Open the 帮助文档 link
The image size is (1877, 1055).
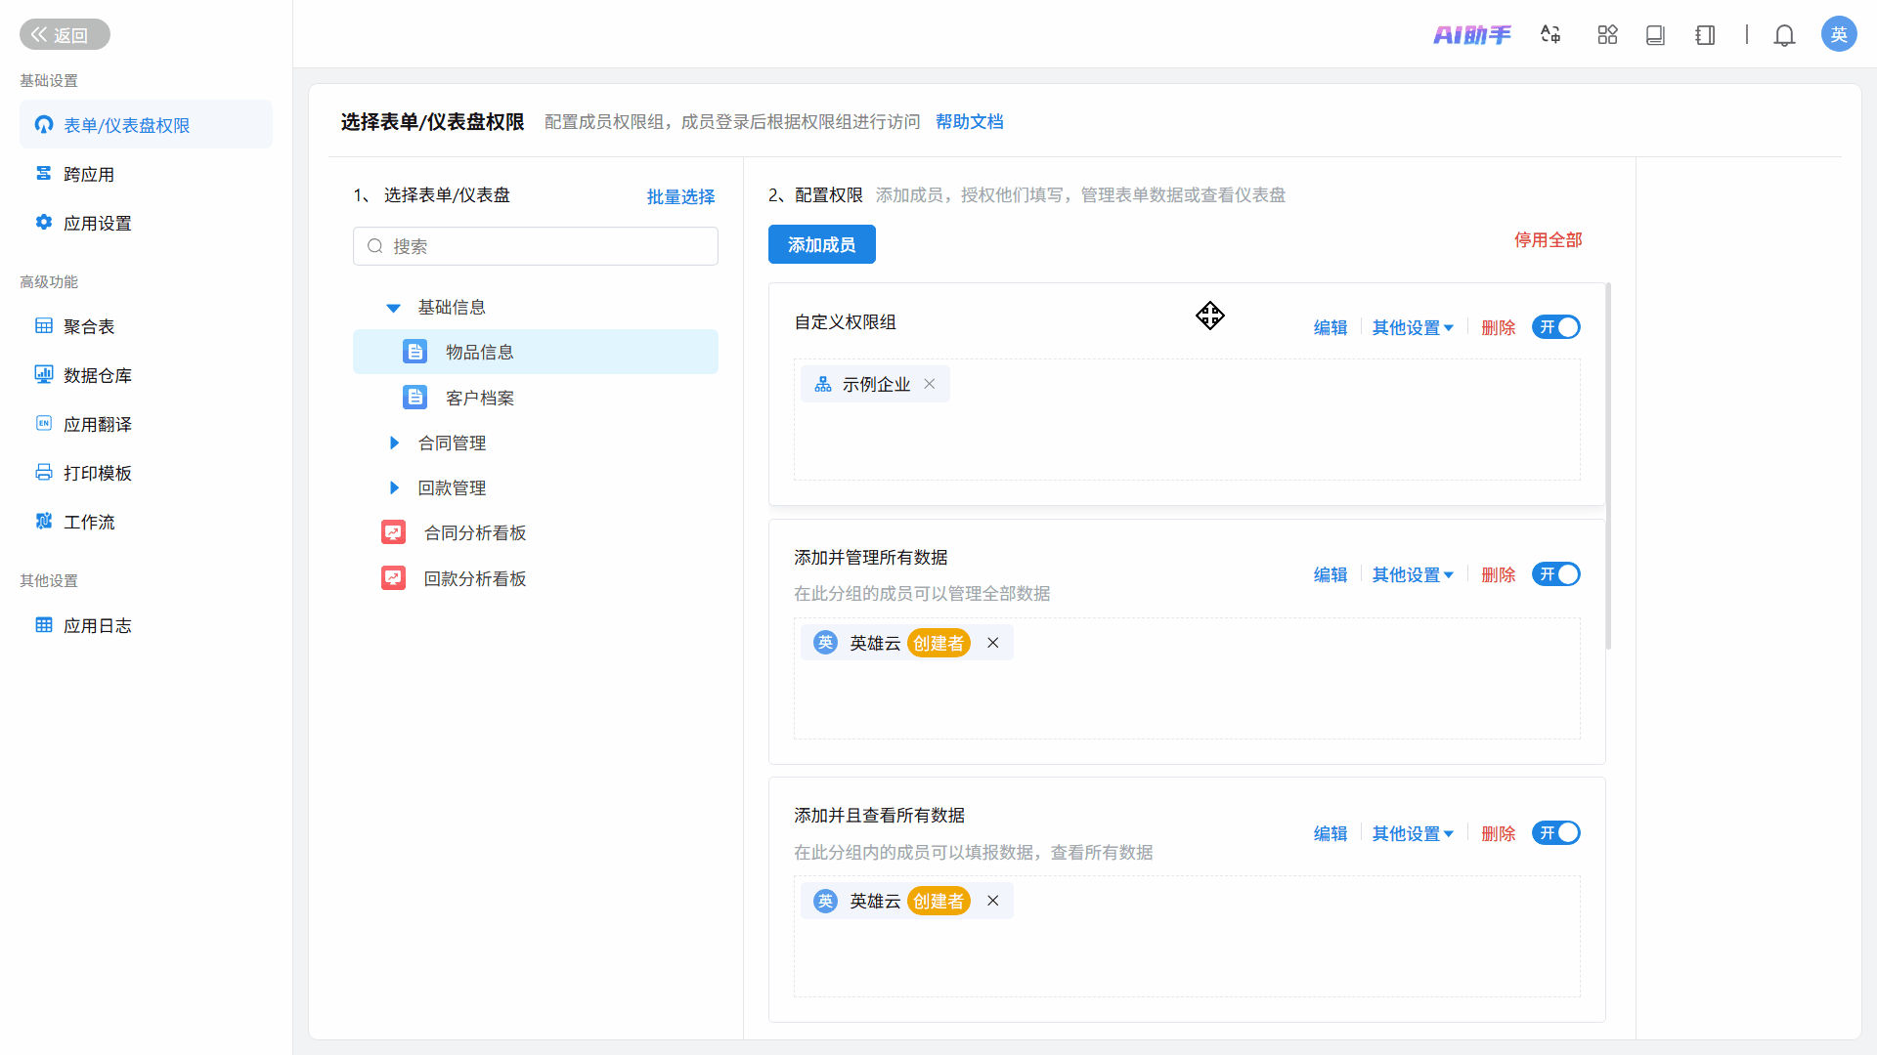click(969, 122)
